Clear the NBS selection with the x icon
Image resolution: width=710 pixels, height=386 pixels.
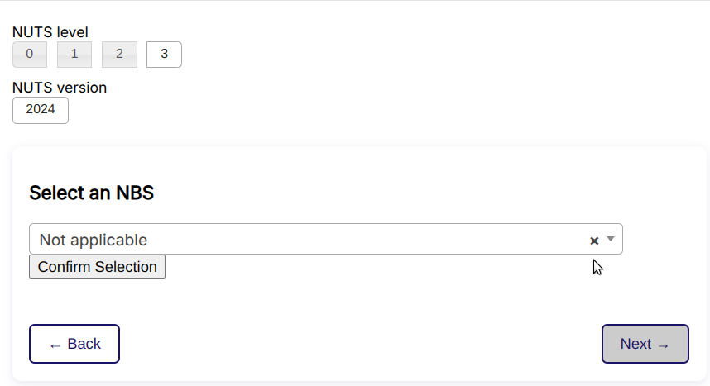tap(594, 241)
